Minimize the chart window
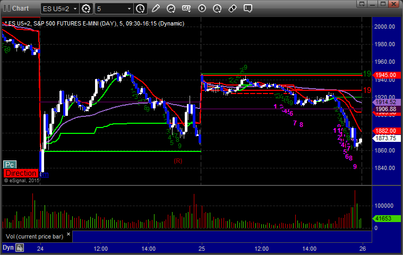The width and height of the screenshot is (403, 255). click(372, 4)
